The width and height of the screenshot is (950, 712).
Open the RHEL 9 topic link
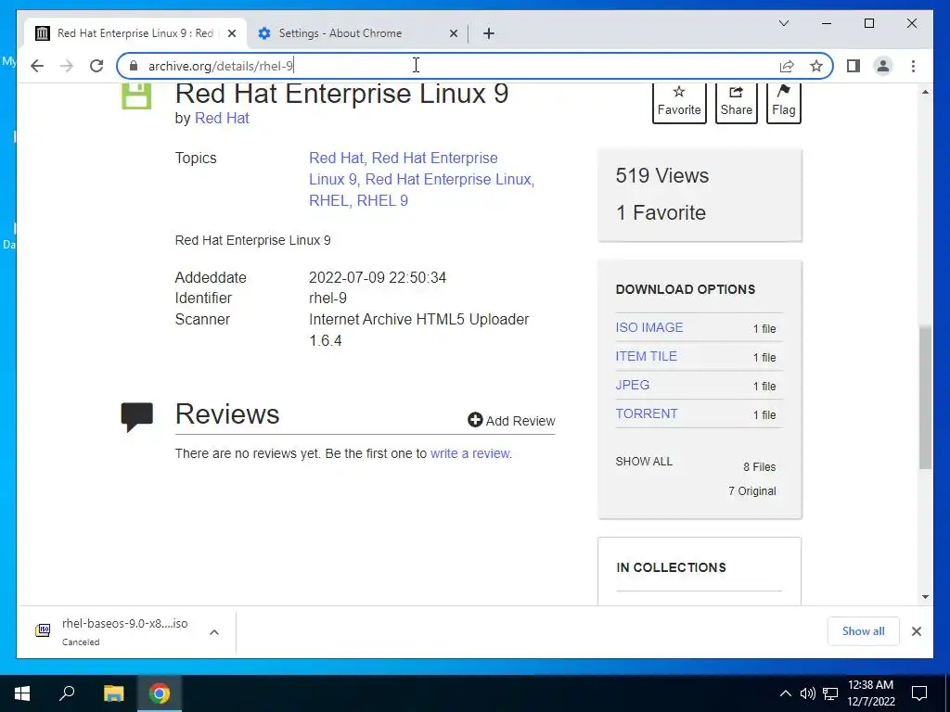tap(382, 200)
